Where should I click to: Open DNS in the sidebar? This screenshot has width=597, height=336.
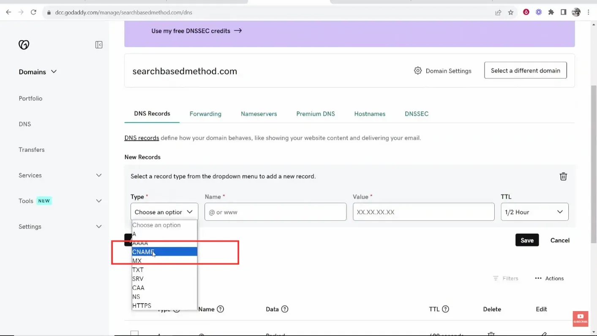point(25,124)
